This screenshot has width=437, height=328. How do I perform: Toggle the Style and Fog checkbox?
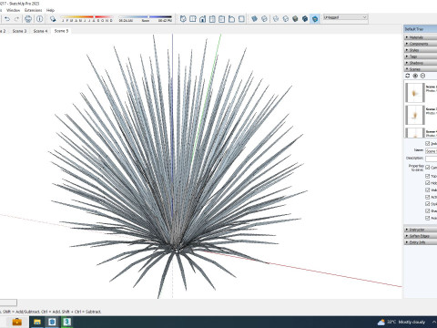pyautogui.click(x=428, y=204)
